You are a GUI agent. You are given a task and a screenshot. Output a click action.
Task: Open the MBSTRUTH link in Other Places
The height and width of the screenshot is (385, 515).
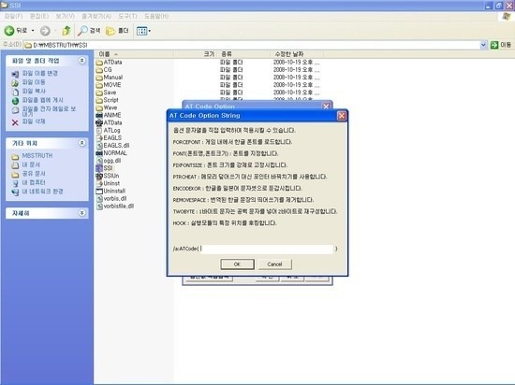click(37, 156)
